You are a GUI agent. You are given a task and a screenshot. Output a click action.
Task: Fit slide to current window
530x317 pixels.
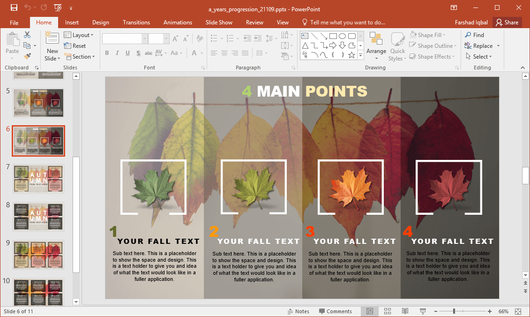[518, 311]
